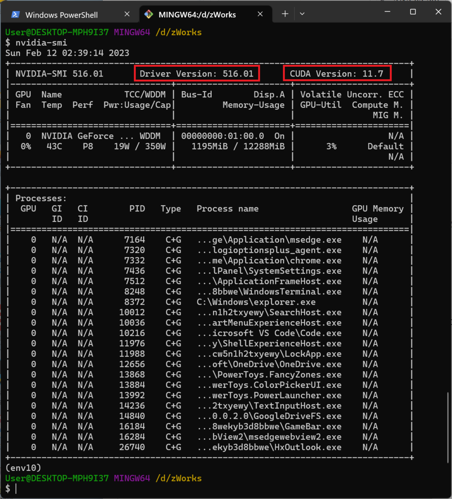The width and height of the screenshot is (452, 499).
Task: Expand the new-tab profile dropdown
Action: click(x=302, y=14)
